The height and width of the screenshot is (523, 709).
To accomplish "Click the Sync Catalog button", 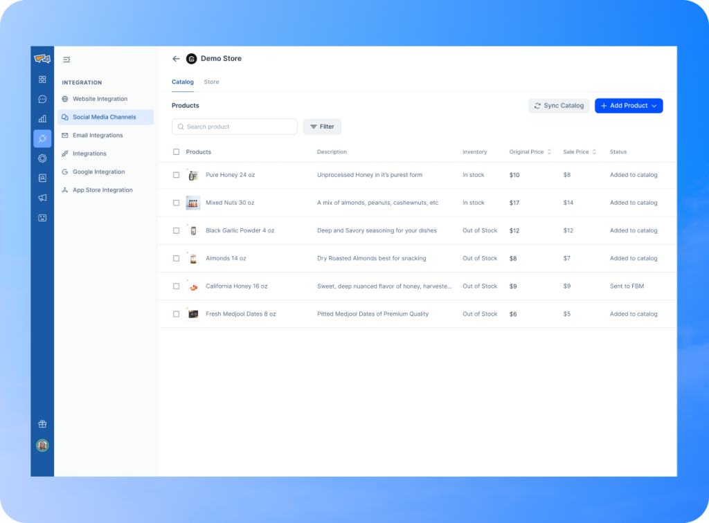I will [x=559, y=105].
